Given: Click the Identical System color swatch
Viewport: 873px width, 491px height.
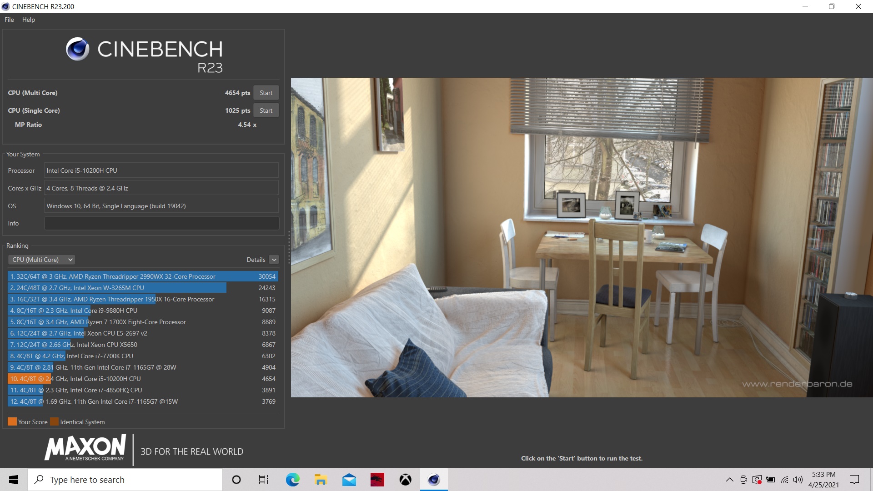Looking at the screenshot, I should tap(54, 421).
